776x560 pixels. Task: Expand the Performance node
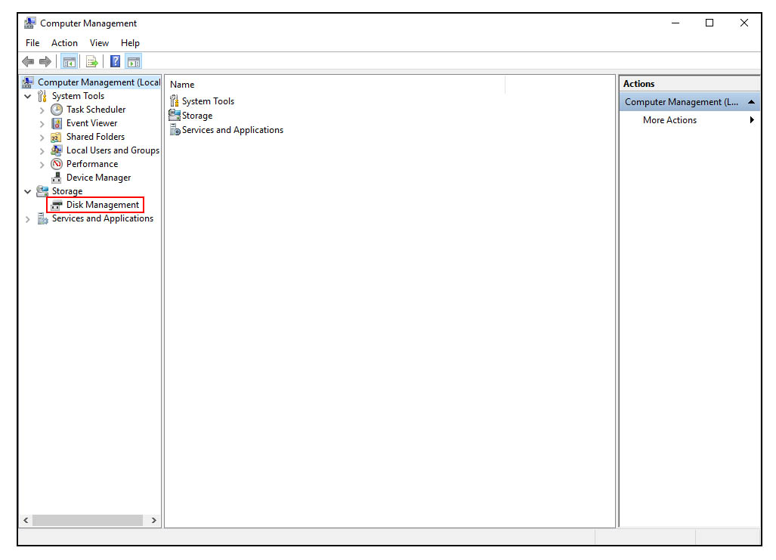point(42,165)
